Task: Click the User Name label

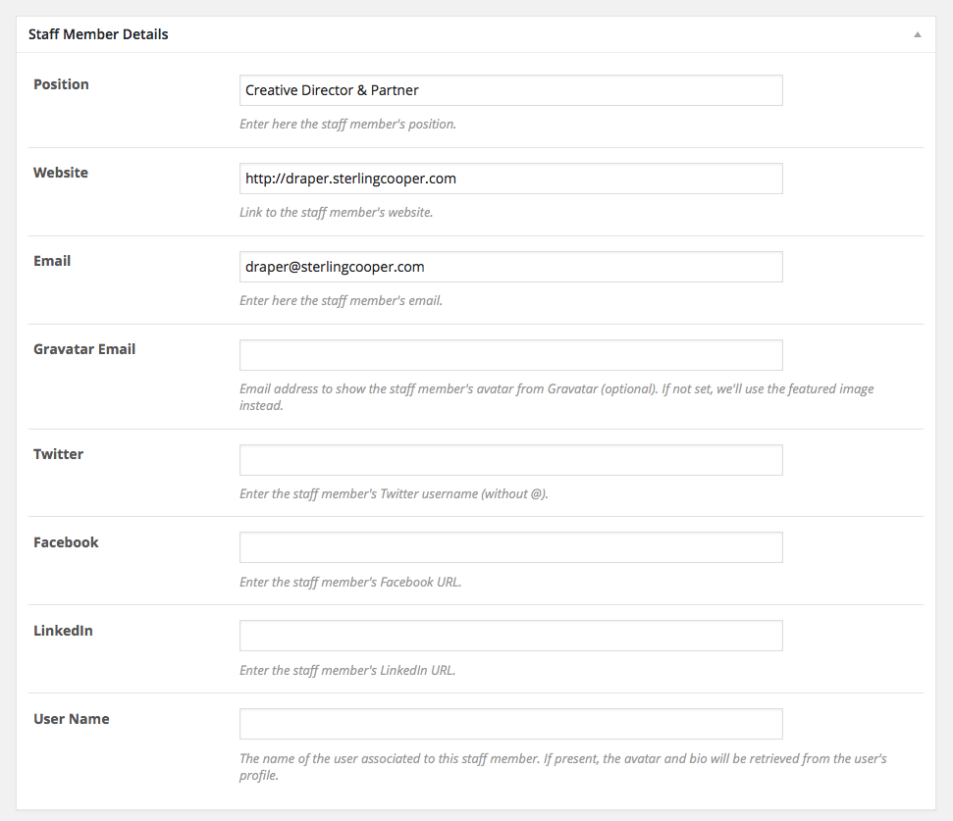Action: click(72, 719)
